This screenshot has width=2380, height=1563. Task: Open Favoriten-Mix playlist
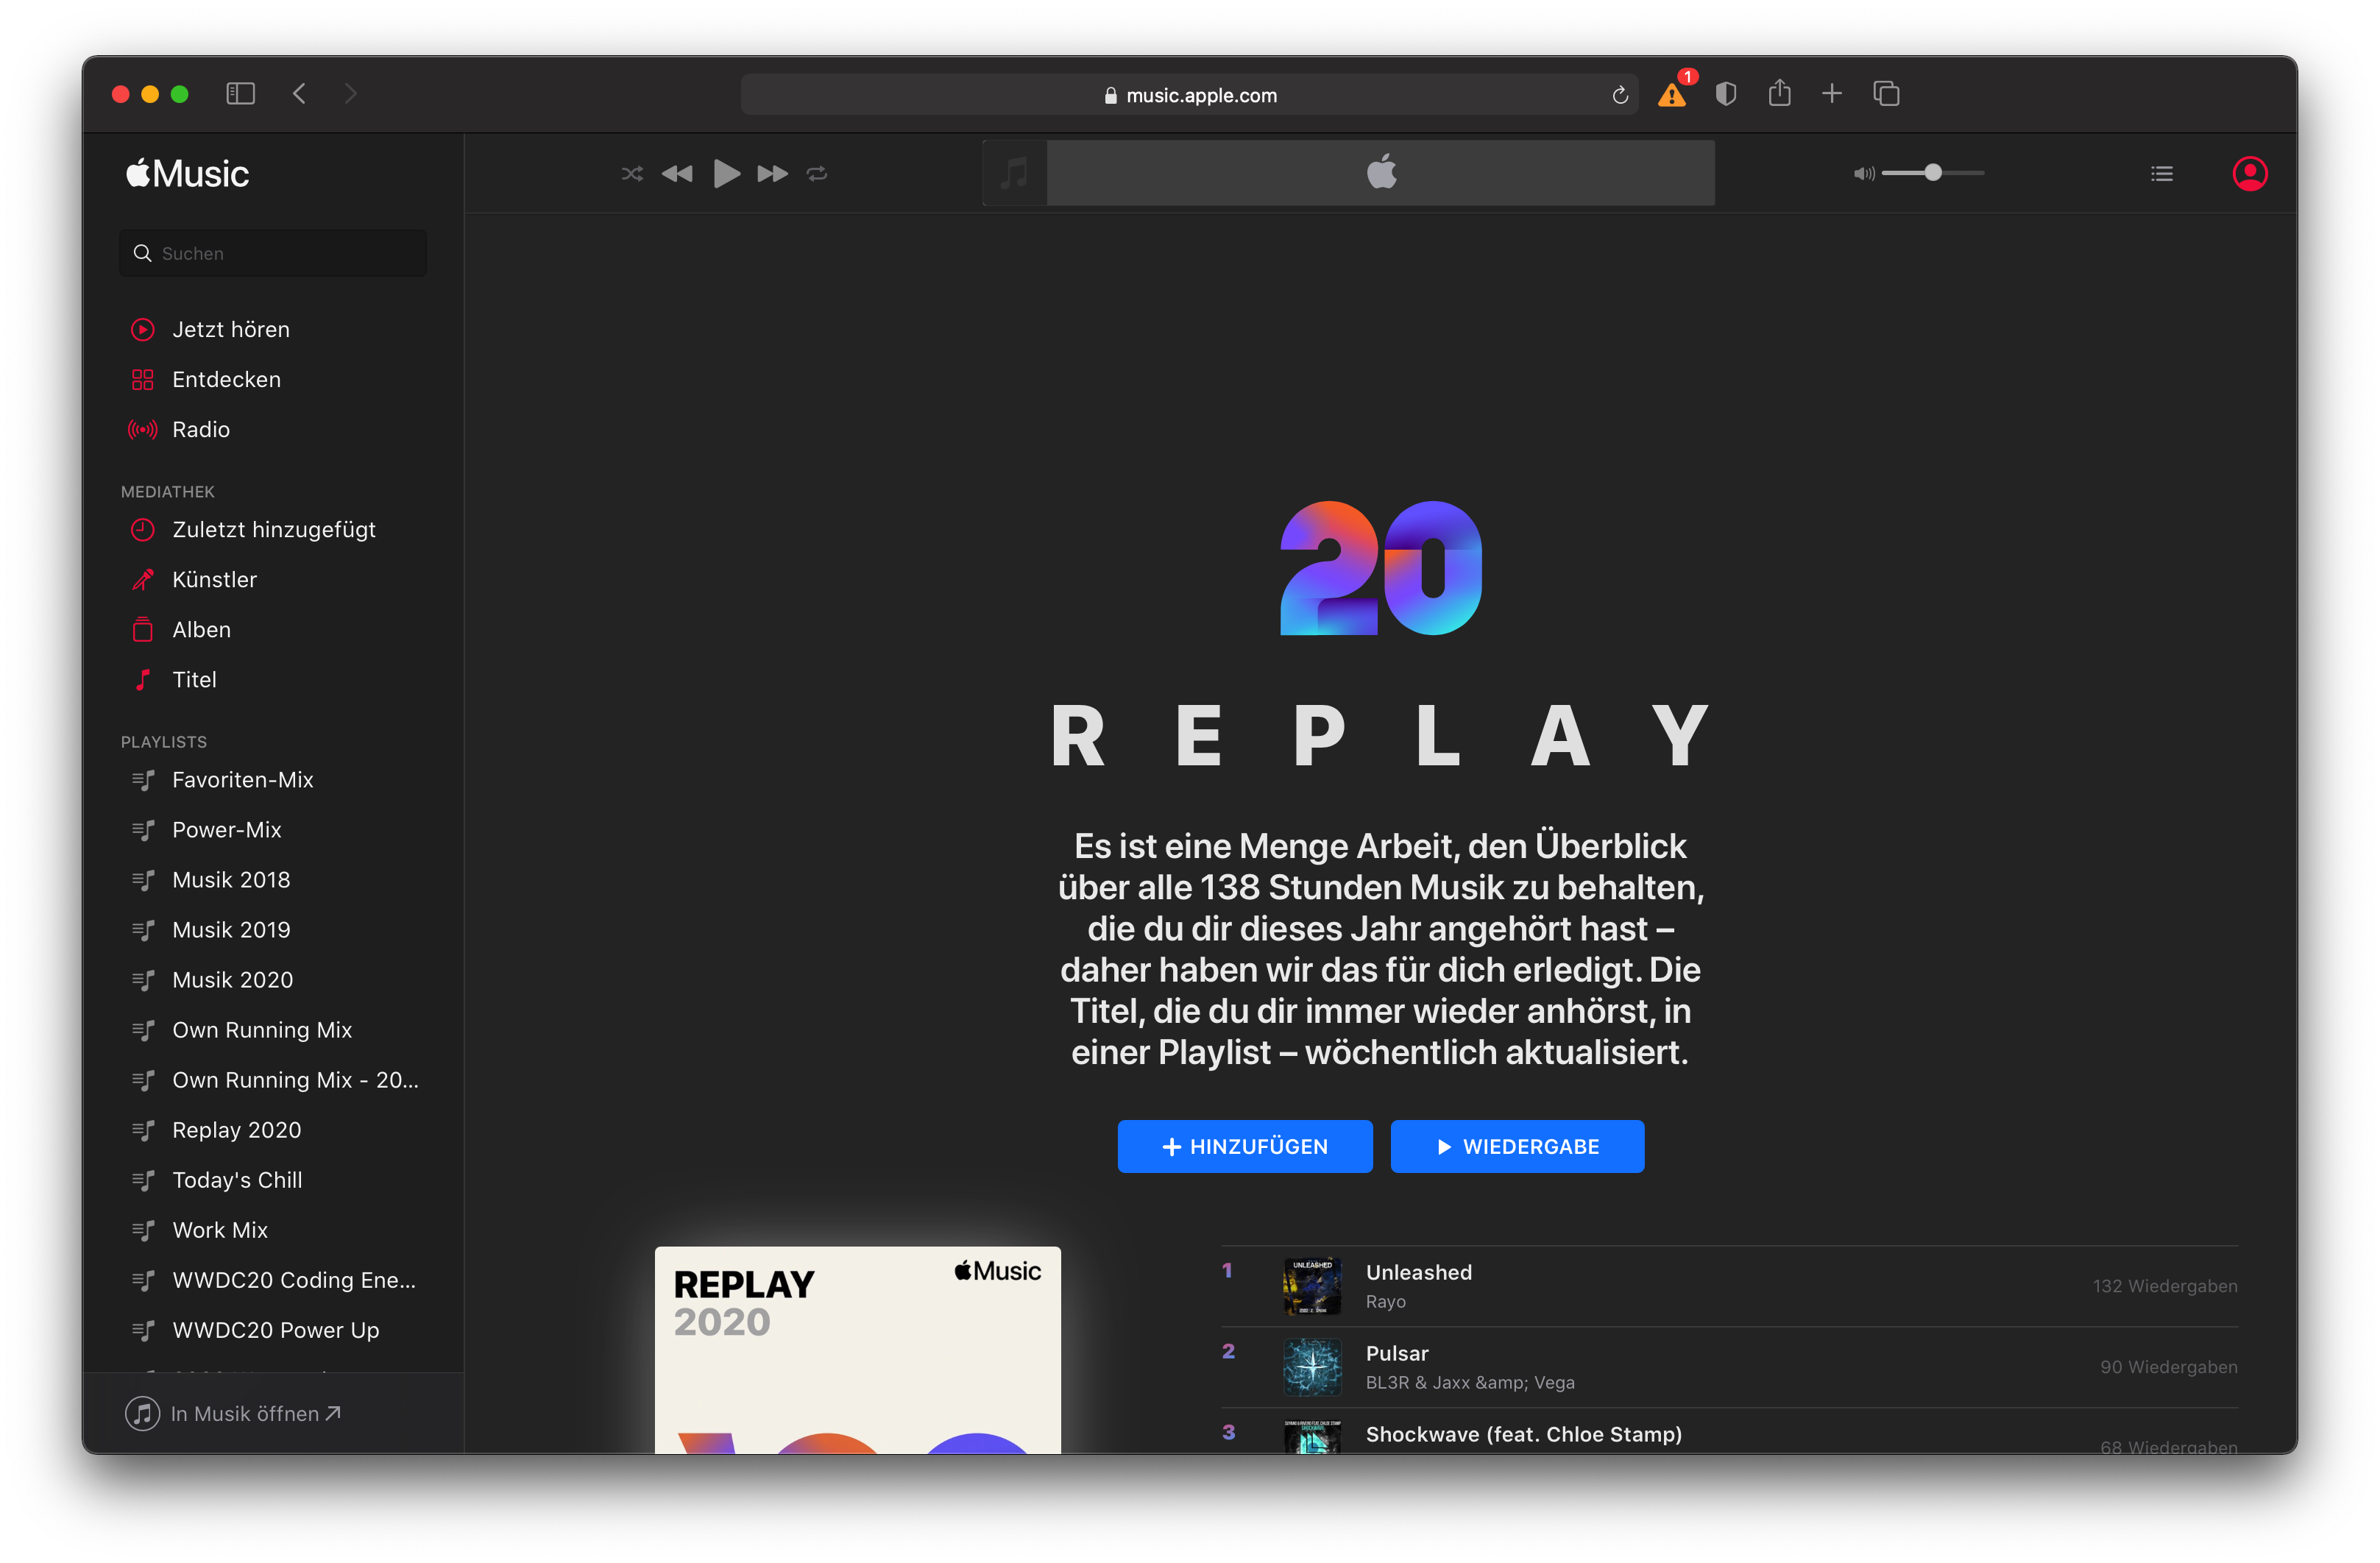tap(243, 779)
